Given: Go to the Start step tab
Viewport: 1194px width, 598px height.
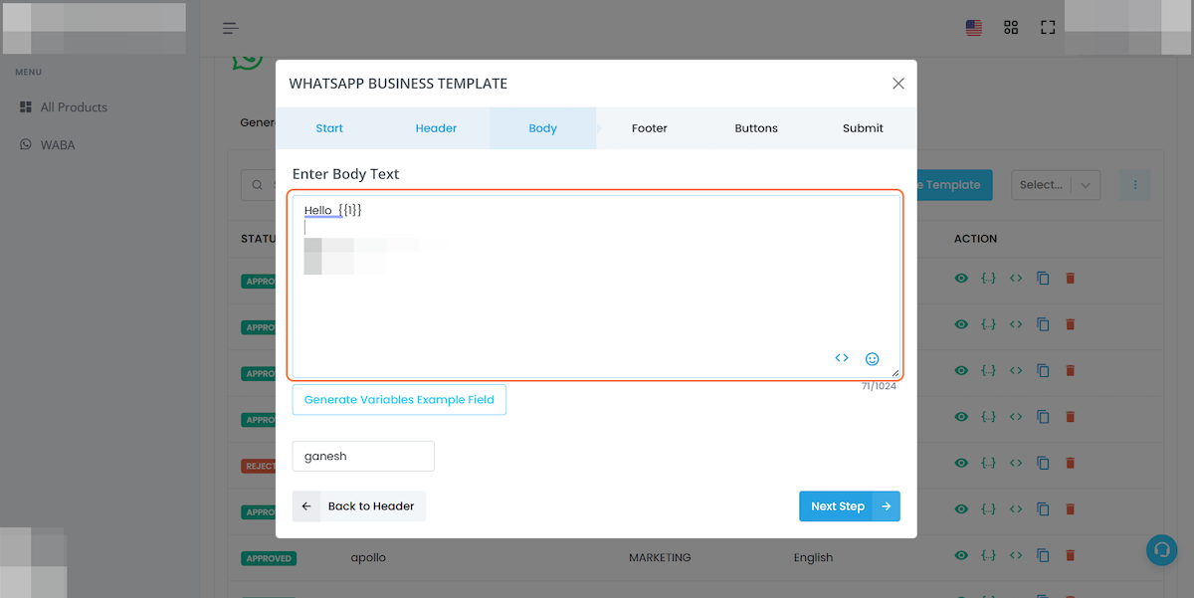Looking at the screenshot, I should [x=329, y=128].
